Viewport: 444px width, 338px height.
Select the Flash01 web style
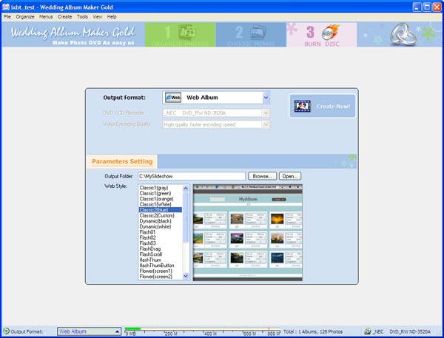click(x=161, y=232)
